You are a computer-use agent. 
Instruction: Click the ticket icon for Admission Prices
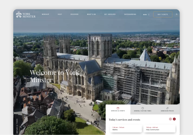[167, 108]
